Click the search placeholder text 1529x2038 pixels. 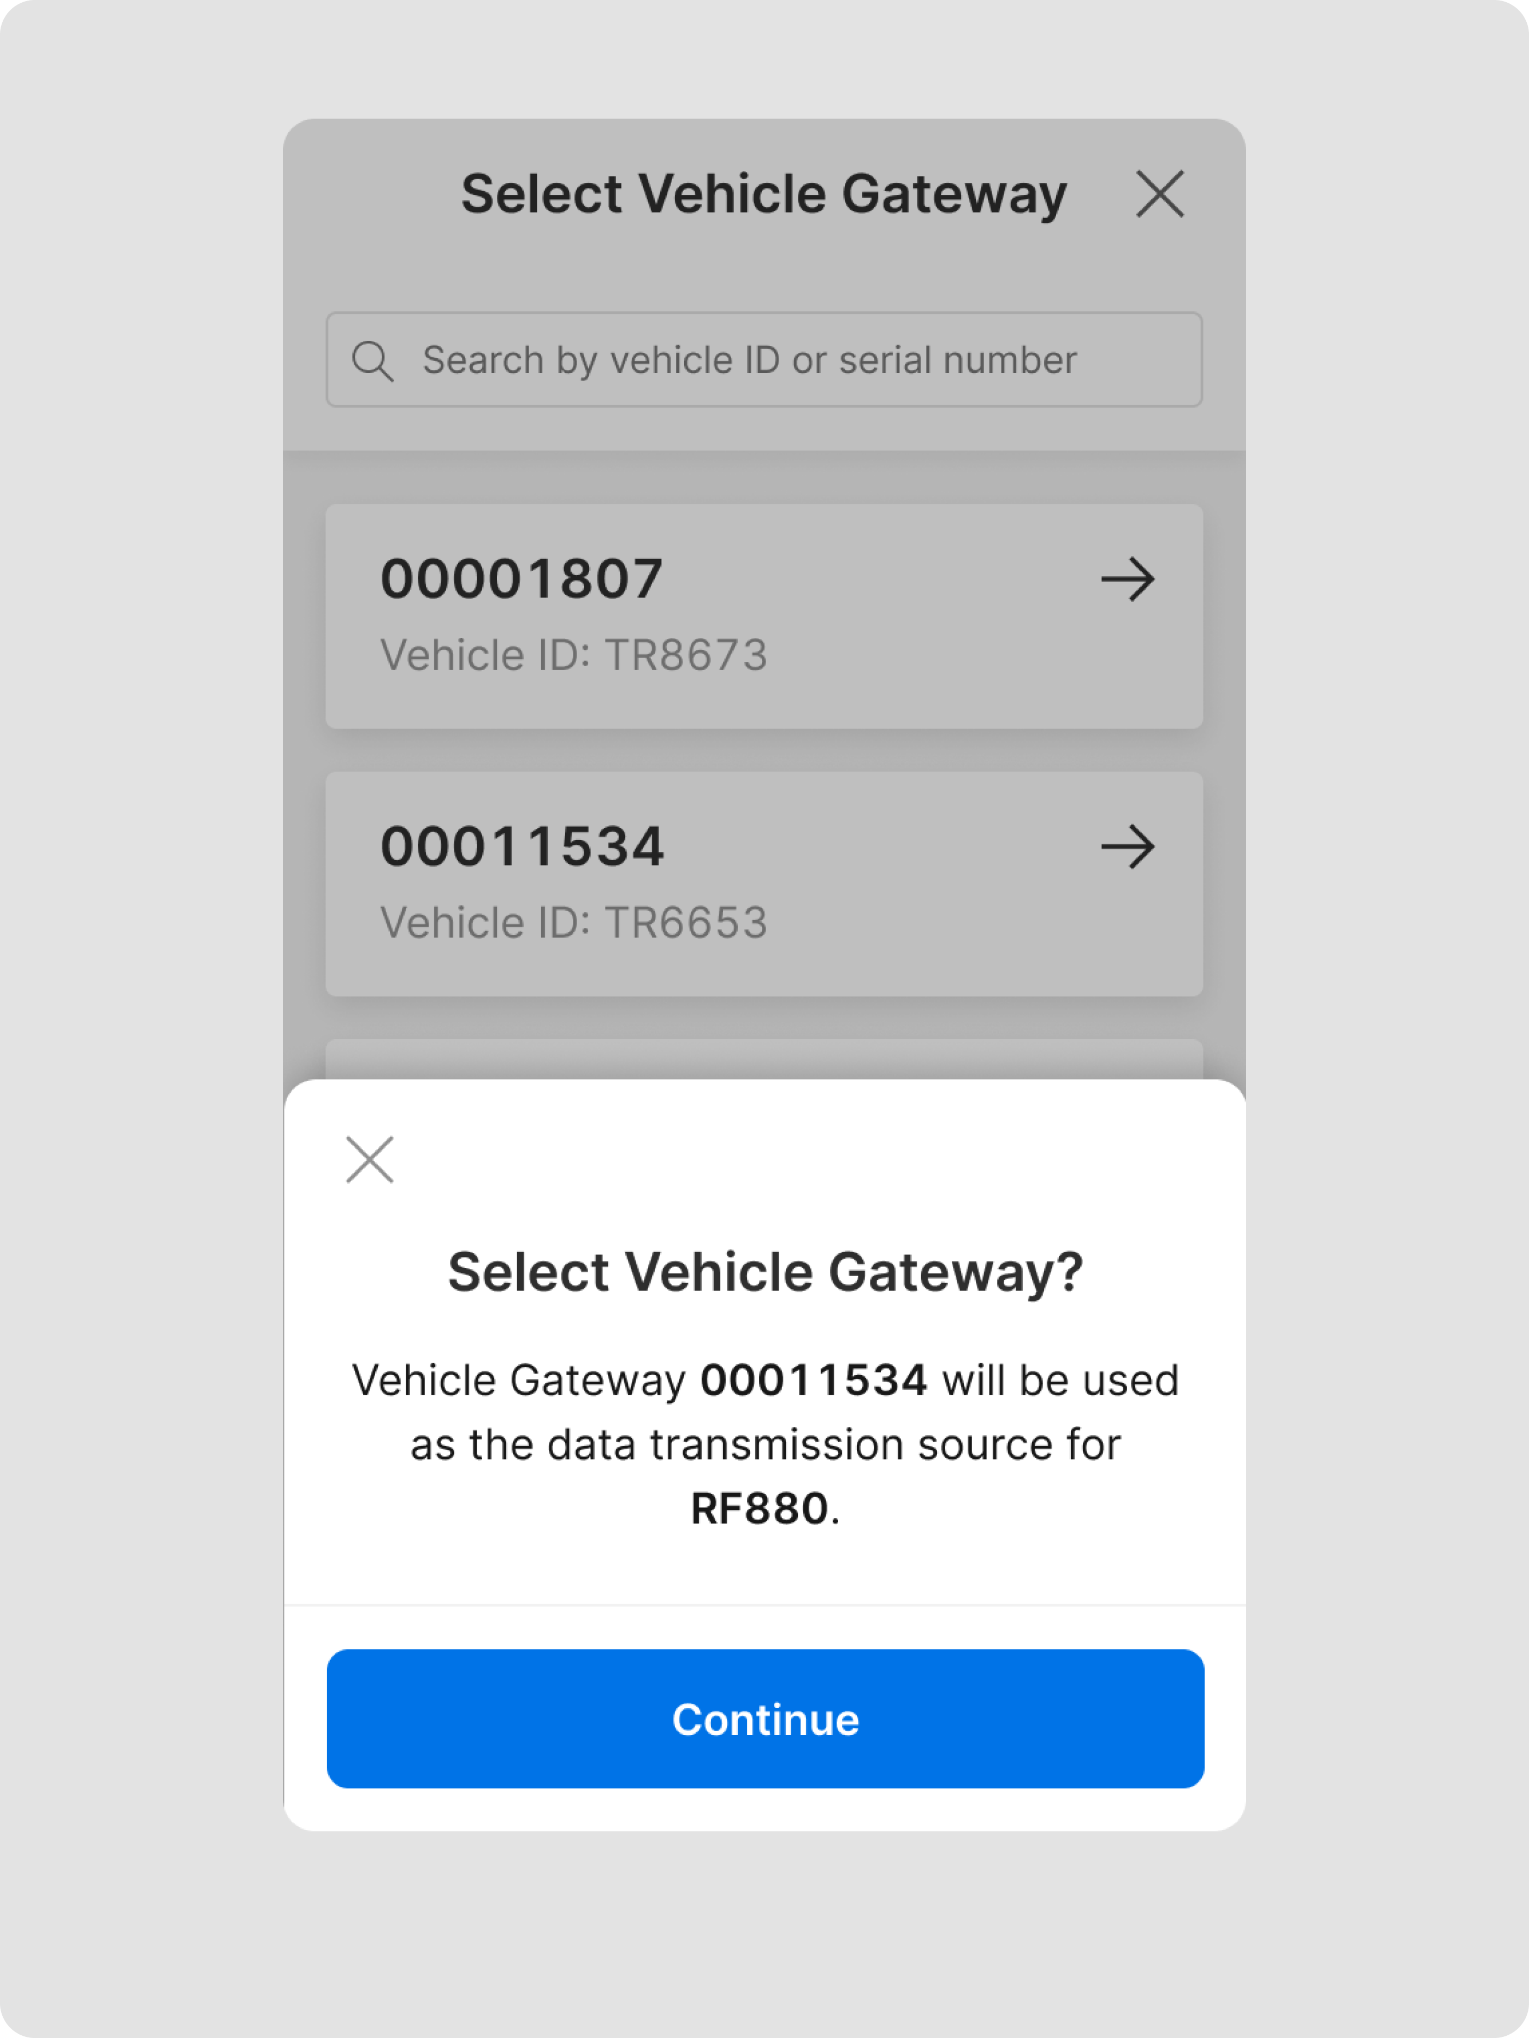(x=749, y=360)
